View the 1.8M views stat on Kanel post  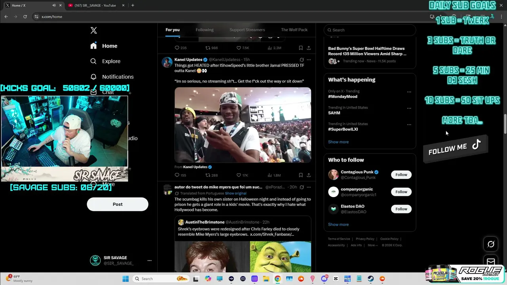point(274,175)
